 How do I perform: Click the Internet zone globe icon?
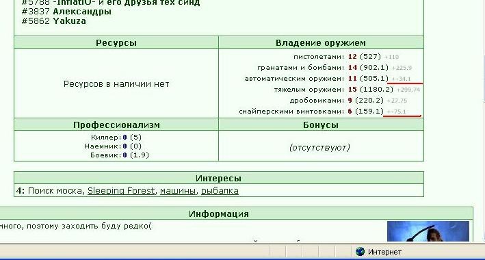pos(360,252)
